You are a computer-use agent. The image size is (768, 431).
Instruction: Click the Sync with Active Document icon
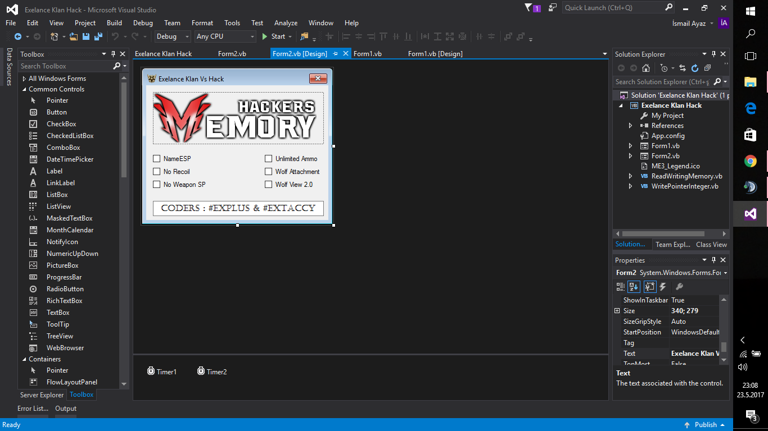pyautogui.click(x=682, y=68)
